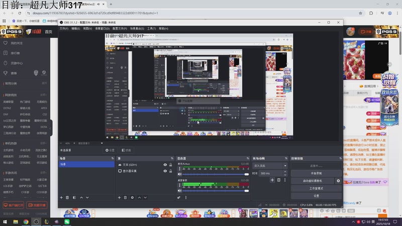Undock the Audio Mixer panel
The height and width of the screenshot is (226, 402).
(x=248, y=158)
